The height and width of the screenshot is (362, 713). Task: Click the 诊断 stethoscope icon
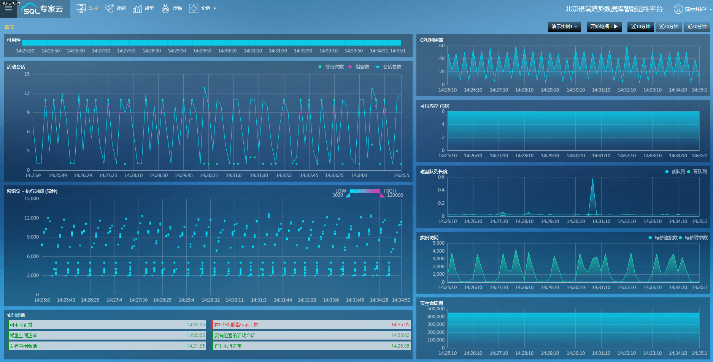coord(109,8)
